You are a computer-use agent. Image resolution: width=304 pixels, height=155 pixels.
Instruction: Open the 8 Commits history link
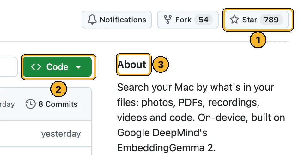[x=52, y=104]
